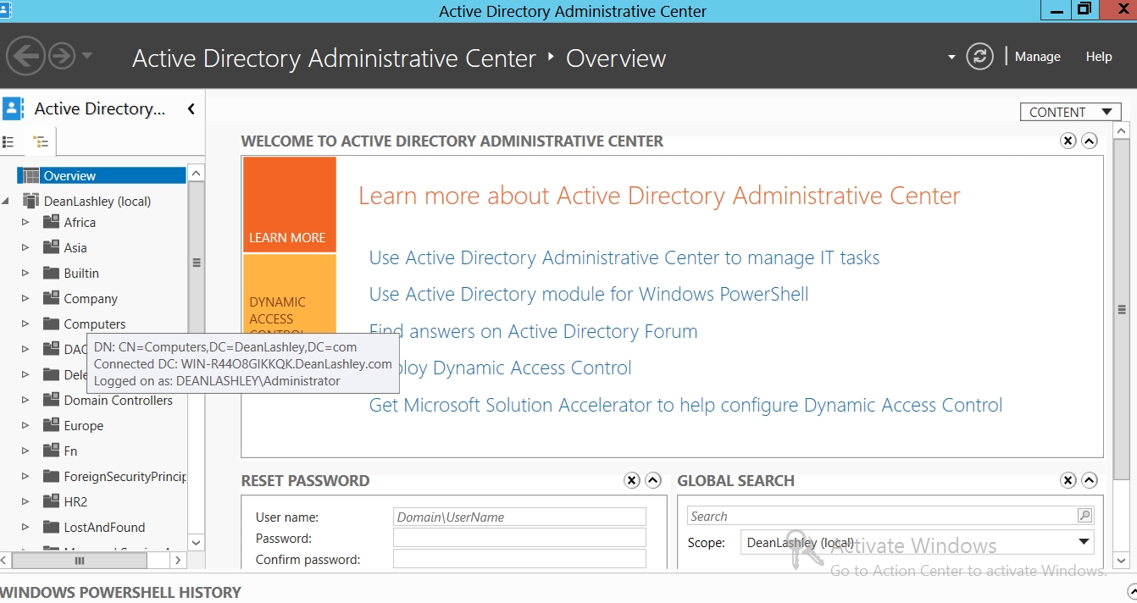Open the Help menu
Image resolution: width=1137 pixels, height=603 pixels.
(x=1098, y=57)
